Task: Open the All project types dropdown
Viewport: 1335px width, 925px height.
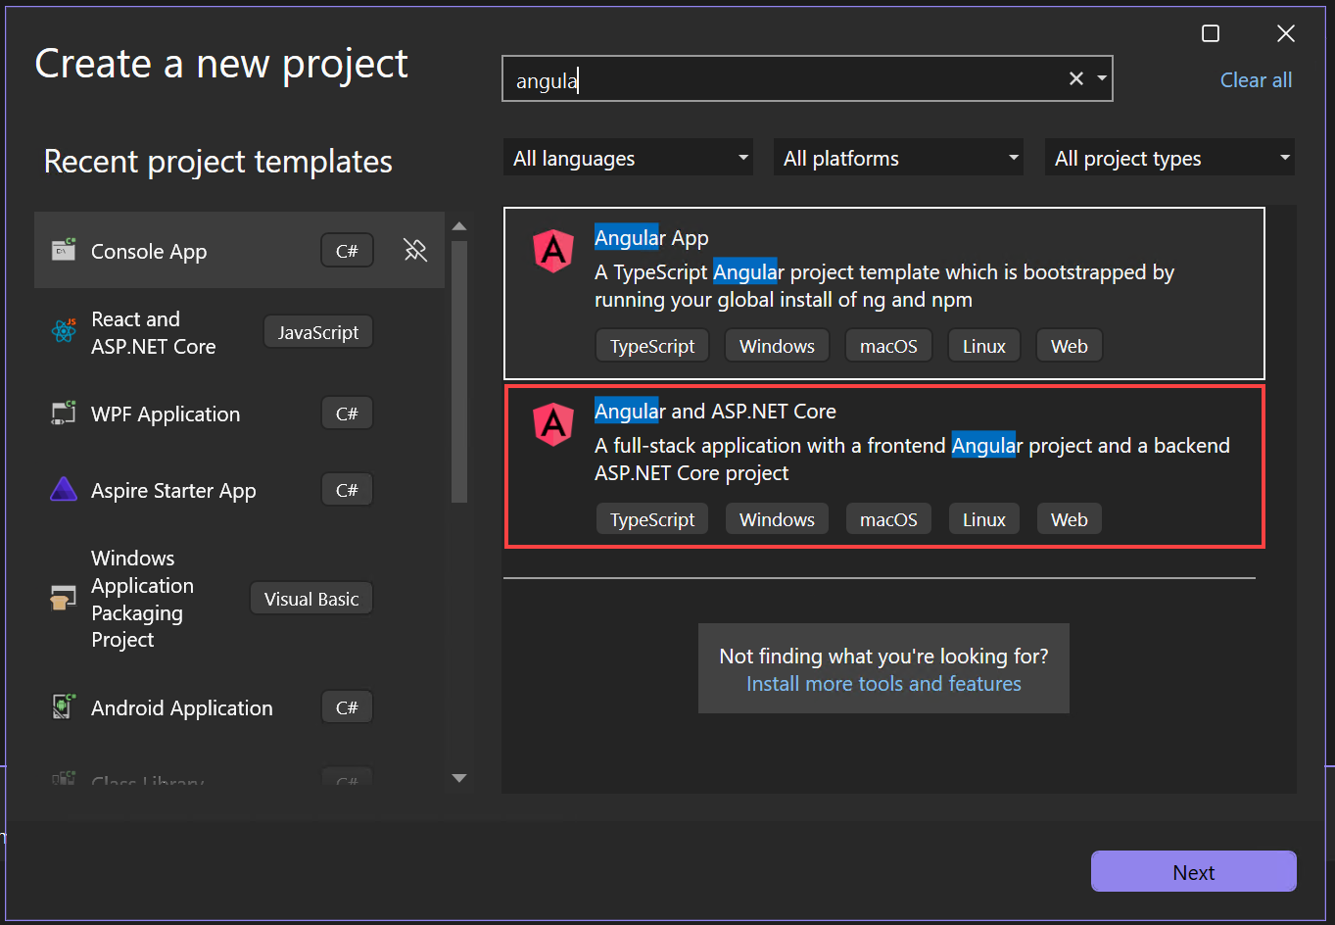Action: pos(1168,157)
